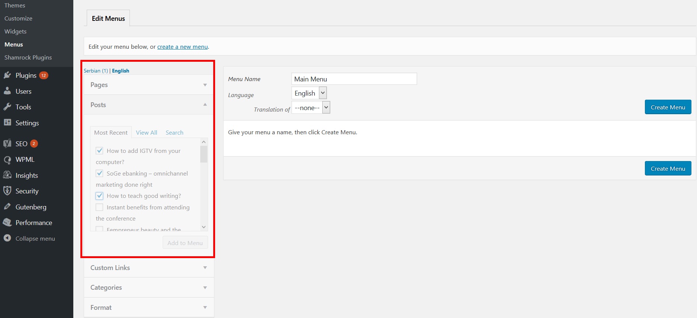The width and height of the screenshot is (697, 318).
Task: Open Themes in the Appearance submenu
Action: pos(15,5)
